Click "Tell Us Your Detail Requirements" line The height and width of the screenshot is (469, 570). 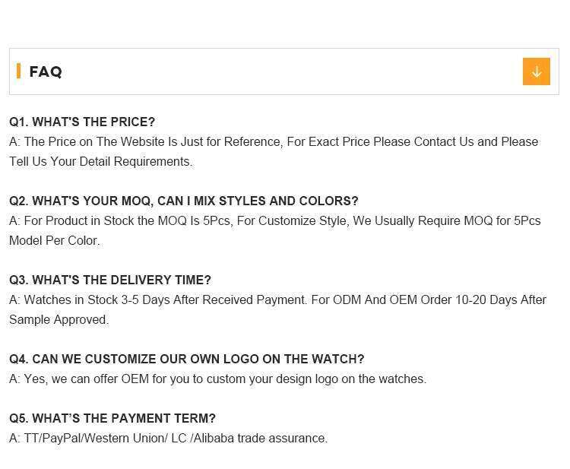coord(100,161)
